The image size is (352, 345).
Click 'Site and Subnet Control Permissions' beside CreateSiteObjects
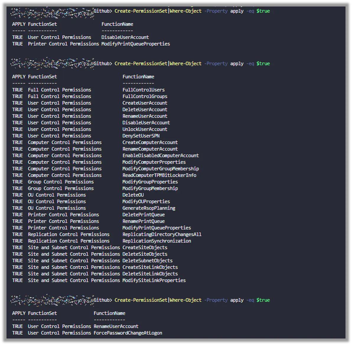point(74,247)
